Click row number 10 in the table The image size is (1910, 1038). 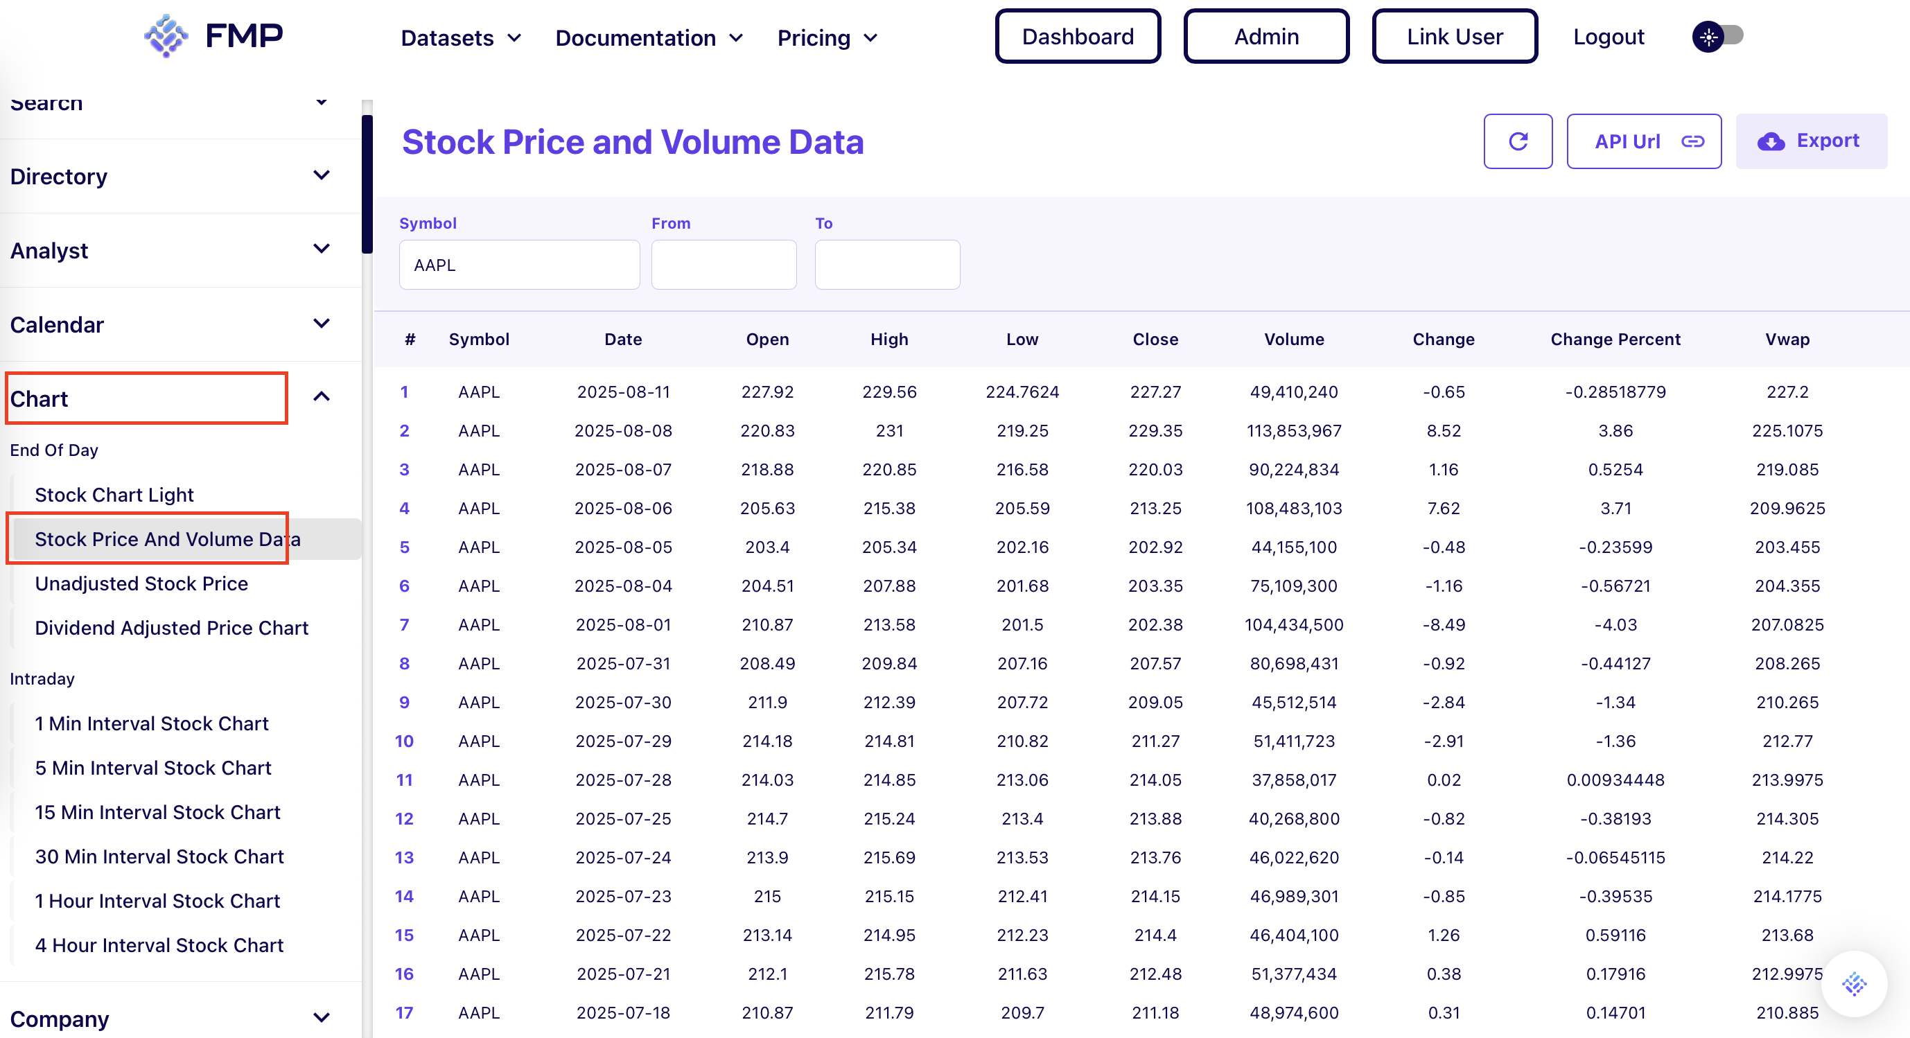(x=404, y=741)
